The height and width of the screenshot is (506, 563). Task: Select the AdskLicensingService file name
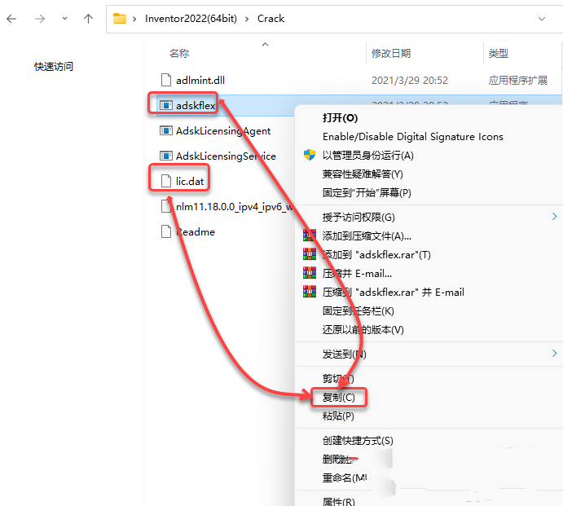(226, 156)
